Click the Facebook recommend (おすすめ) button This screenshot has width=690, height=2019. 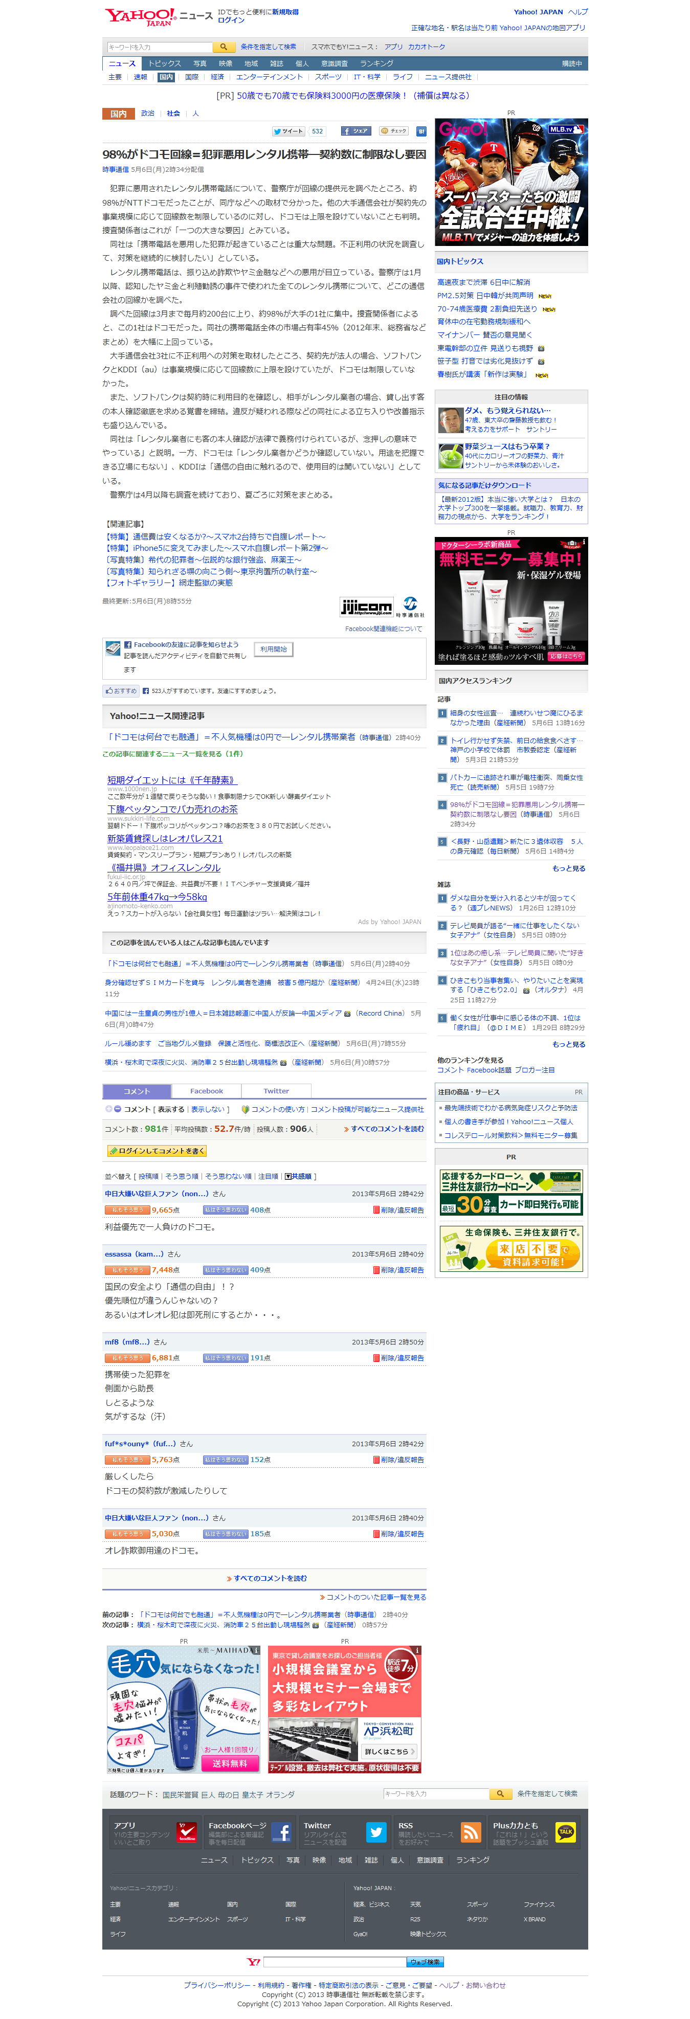tap(122, 691)
